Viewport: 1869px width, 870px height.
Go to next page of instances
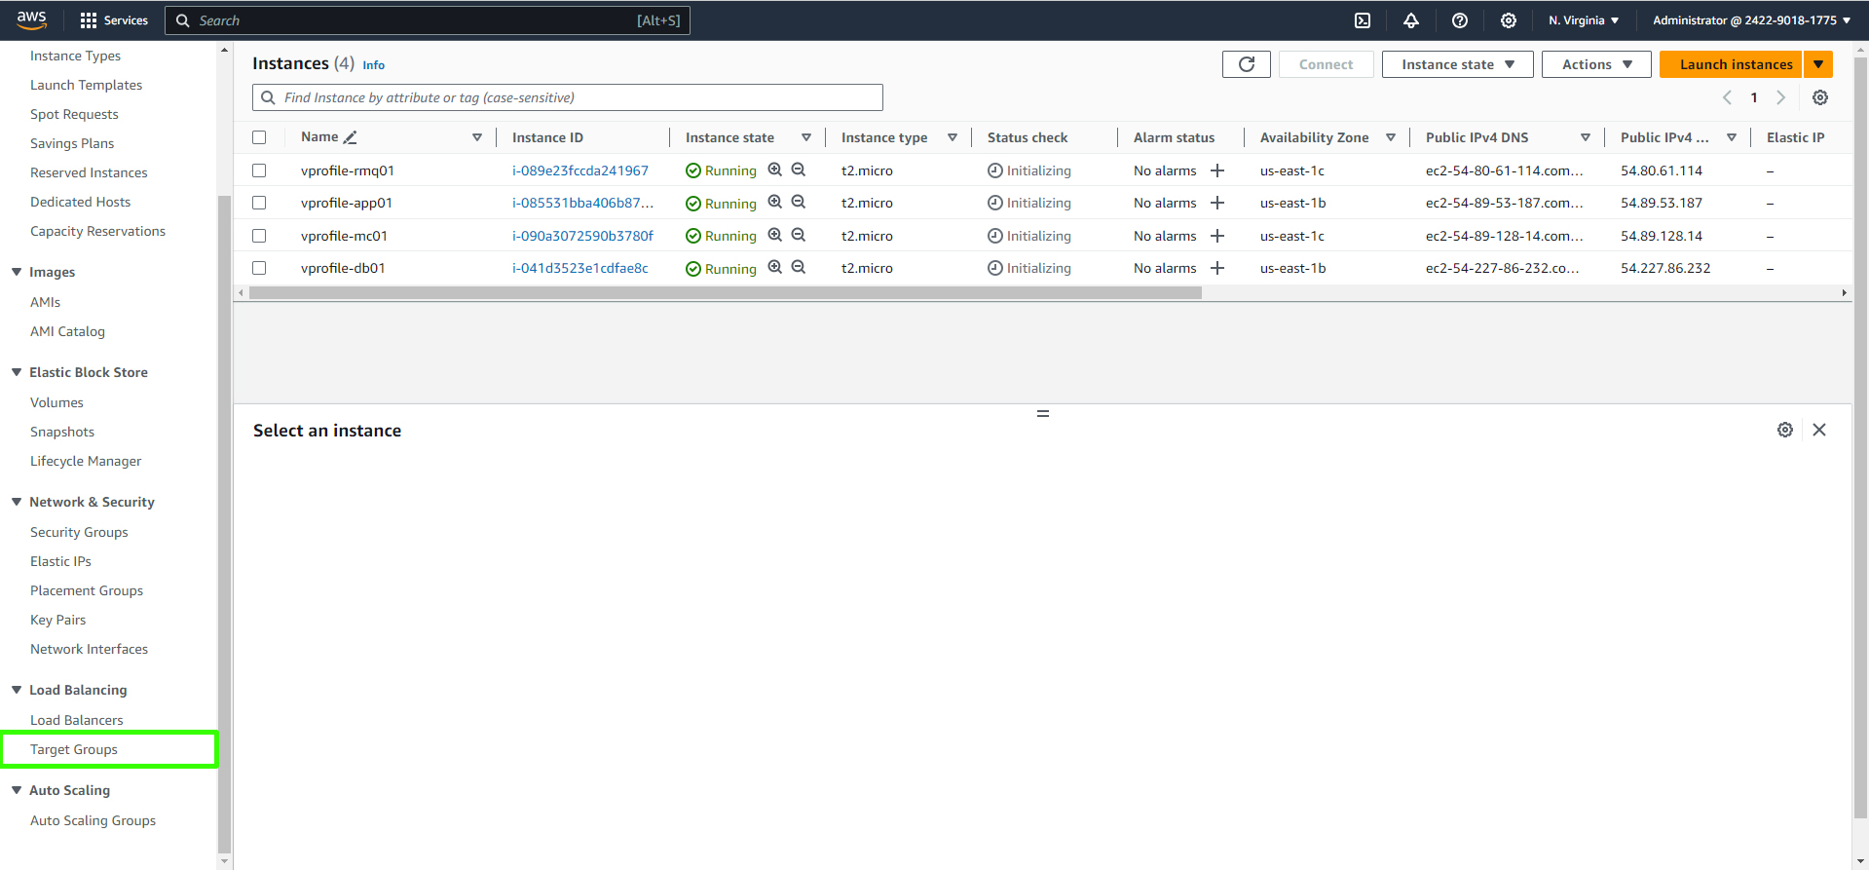(x=1781, y=97)
